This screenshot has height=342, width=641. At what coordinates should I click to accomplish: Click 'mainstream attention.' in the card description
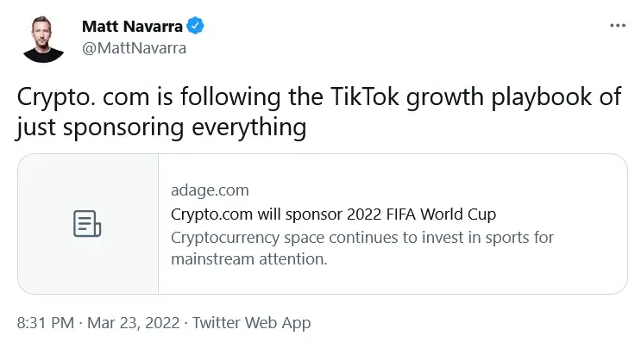coord(249,258)
